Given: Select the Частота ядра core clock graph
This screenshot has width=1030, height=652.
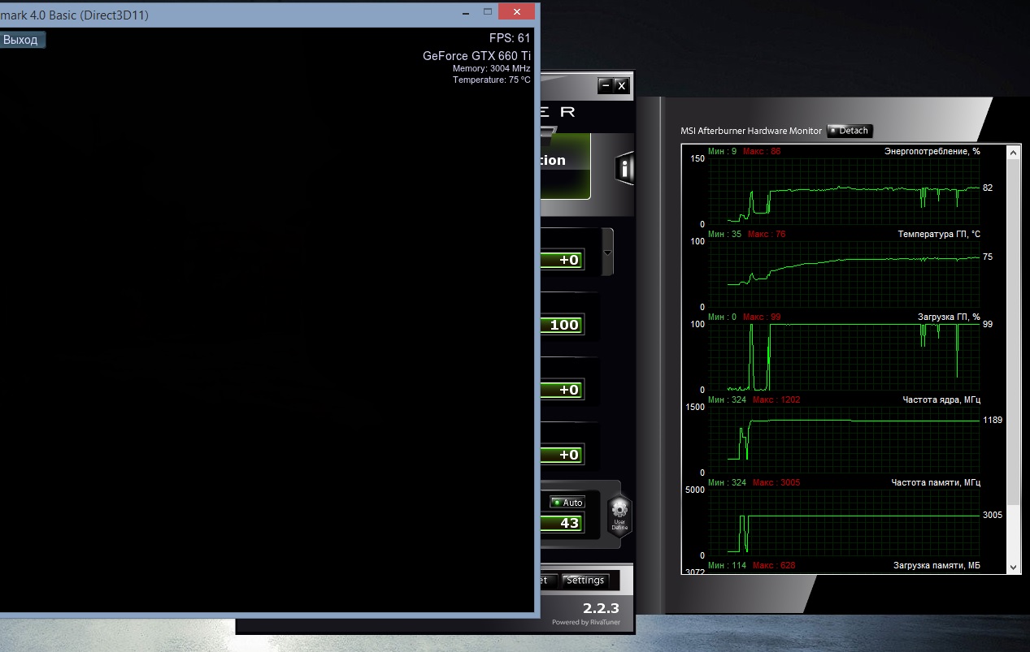Looking at the screenshot, I should [x=843, y=439].
